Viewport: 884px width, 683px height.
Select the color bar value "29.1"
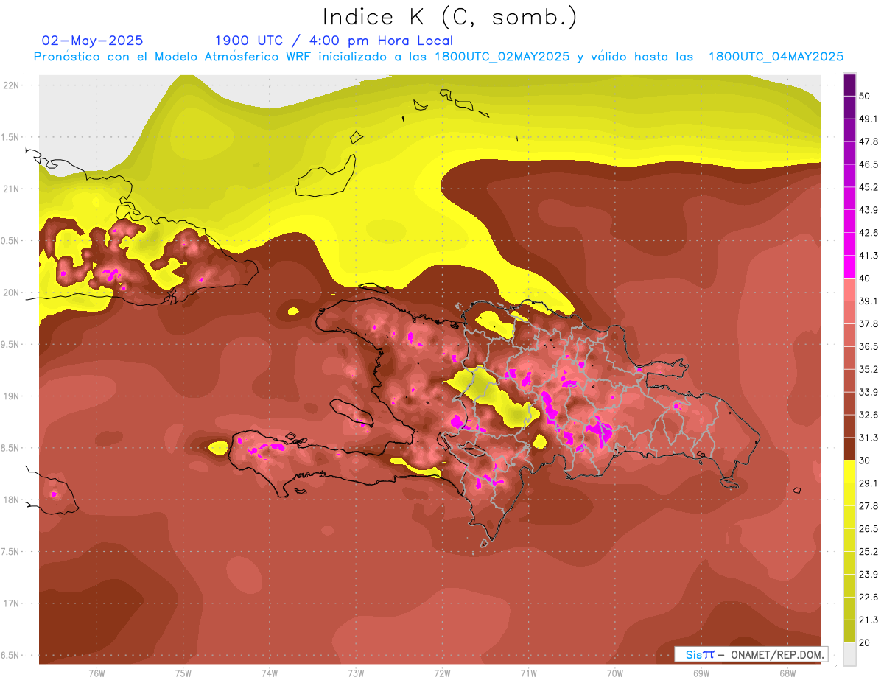869,483
